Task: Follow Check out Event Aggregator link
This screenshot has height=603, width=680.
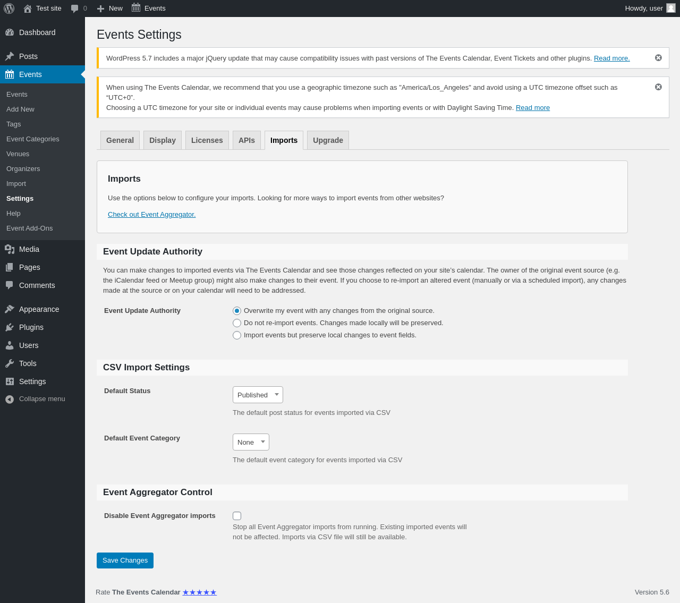Action: 151,215
